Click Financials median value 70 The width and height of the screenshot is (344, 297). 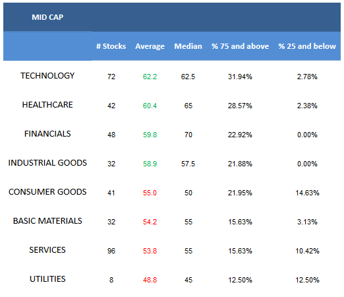(x=188, y=135)
